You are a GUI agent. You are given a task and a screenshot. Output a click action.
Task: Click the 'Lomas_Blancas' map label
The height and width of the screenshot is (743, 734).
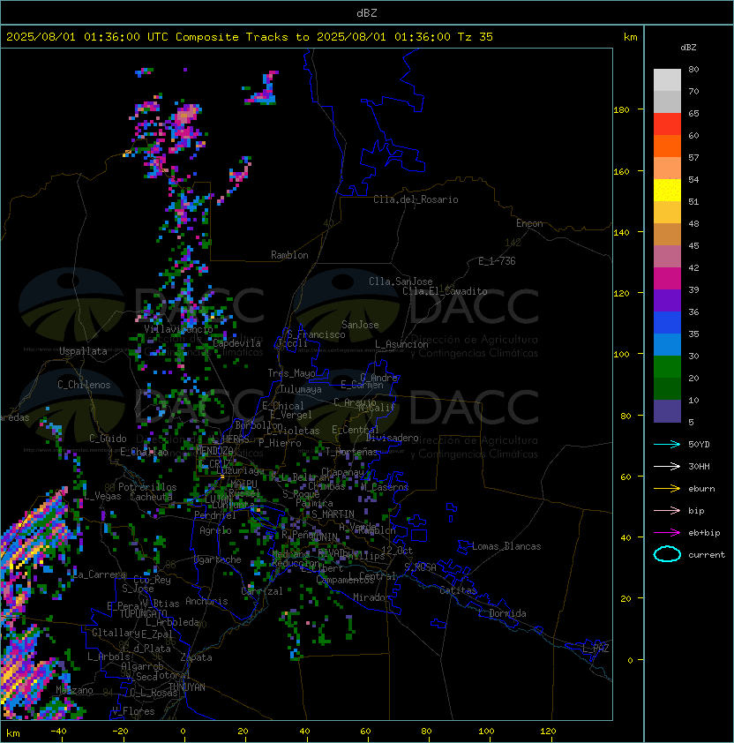pos(506,546)
